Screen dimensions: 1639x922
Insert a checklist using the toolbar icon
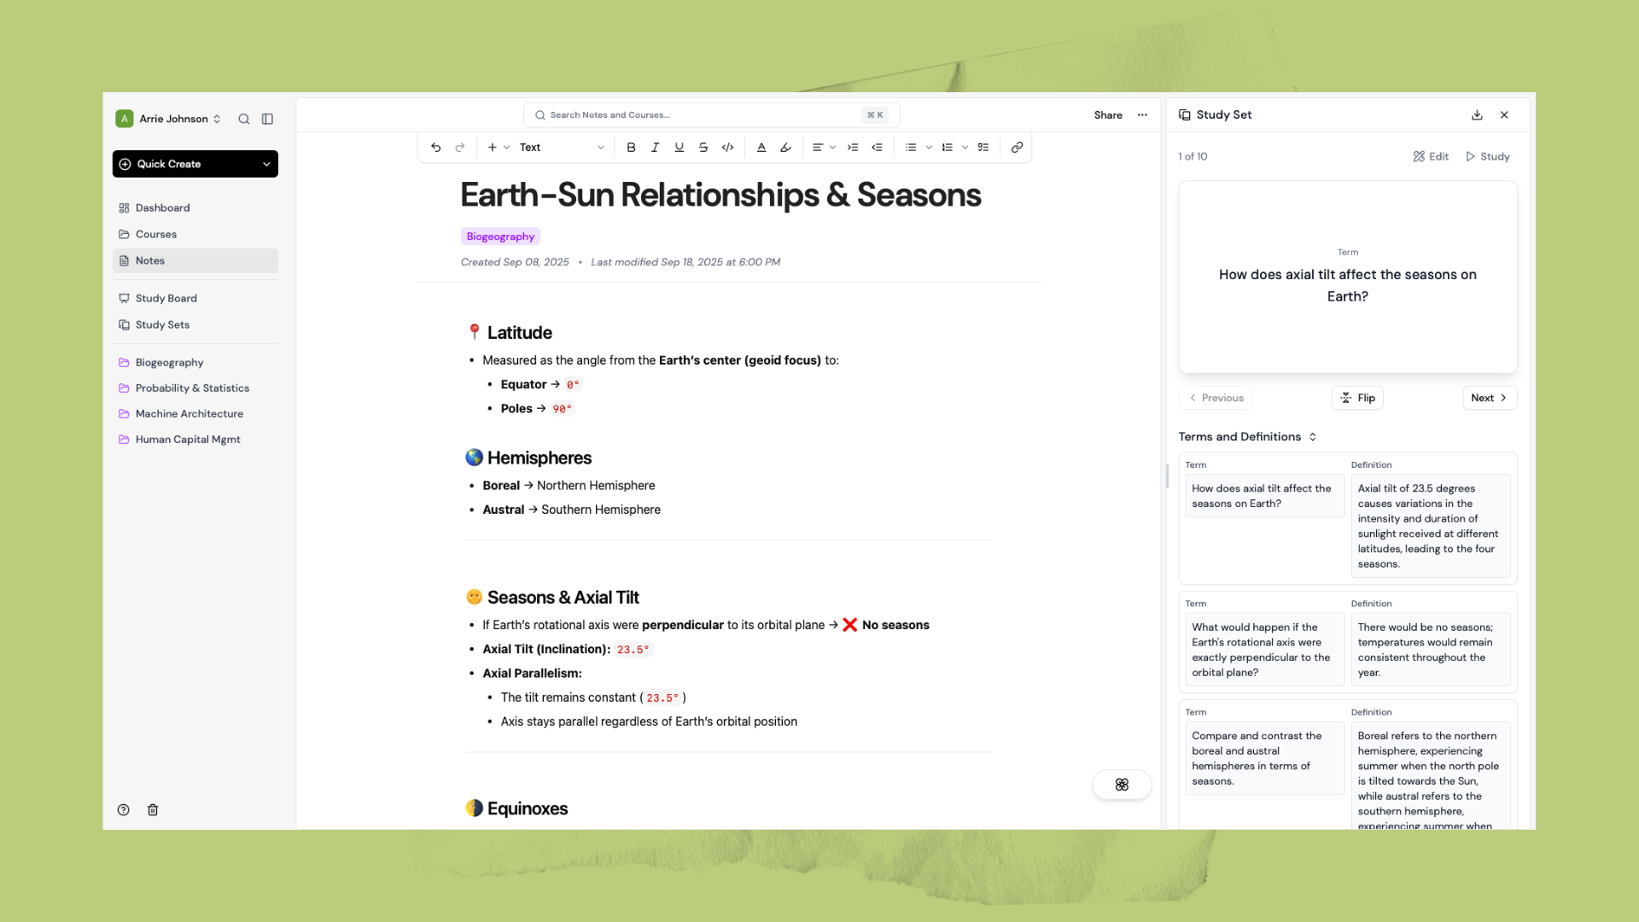(x=983, y=147)
